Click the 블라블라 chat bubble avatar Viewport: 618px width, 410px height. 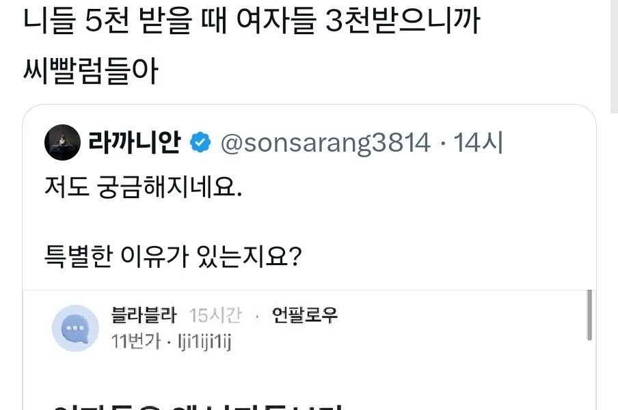(76, 329)
